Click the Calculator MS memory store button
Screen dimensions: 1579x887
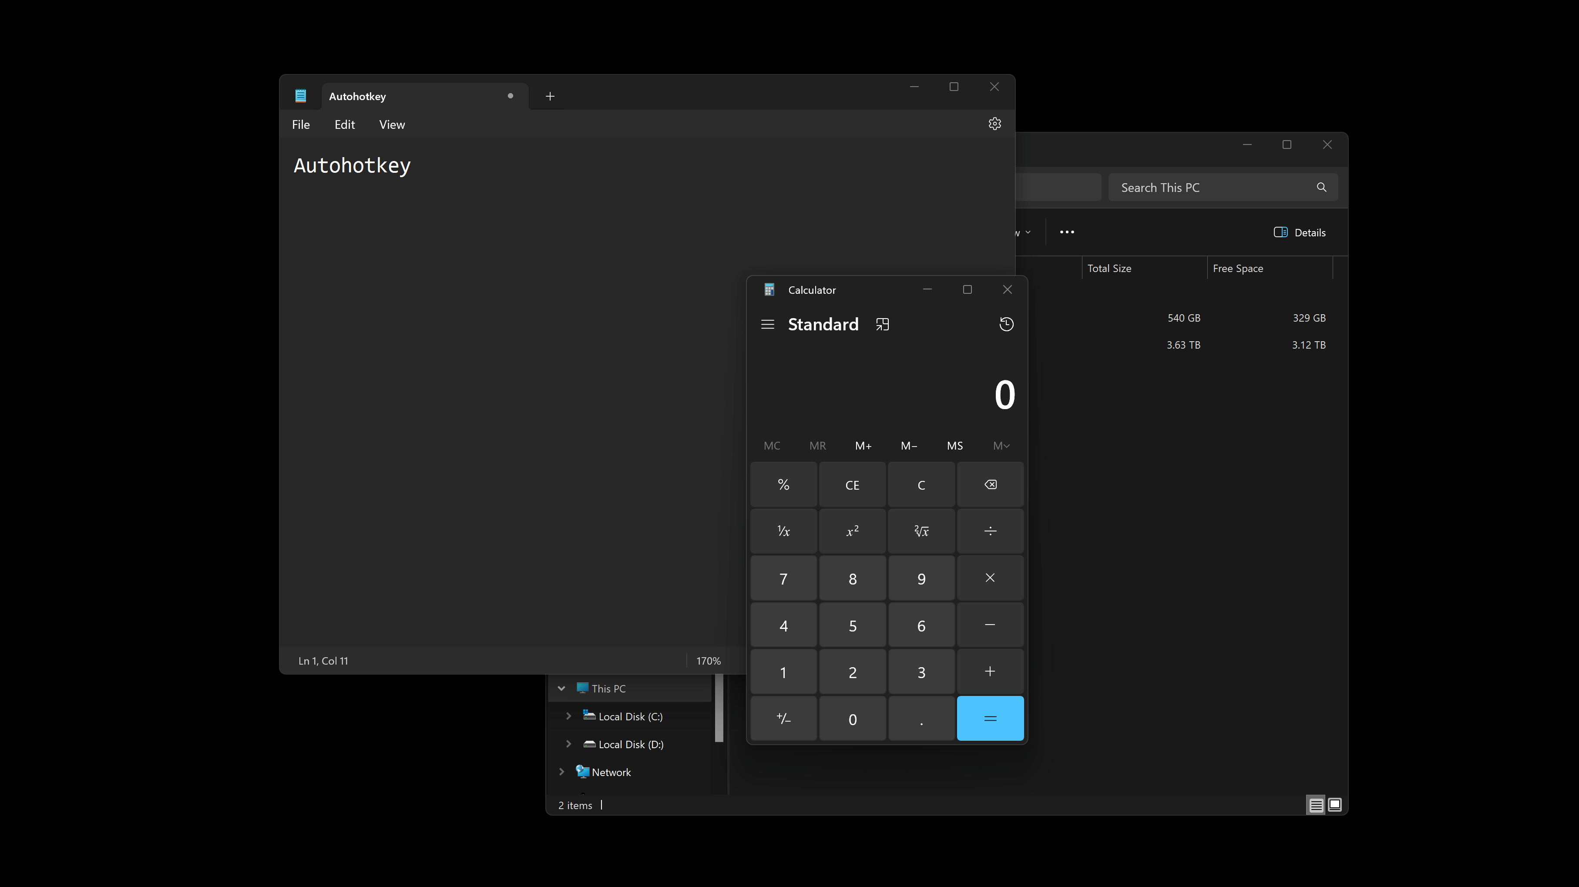(955, 446)
